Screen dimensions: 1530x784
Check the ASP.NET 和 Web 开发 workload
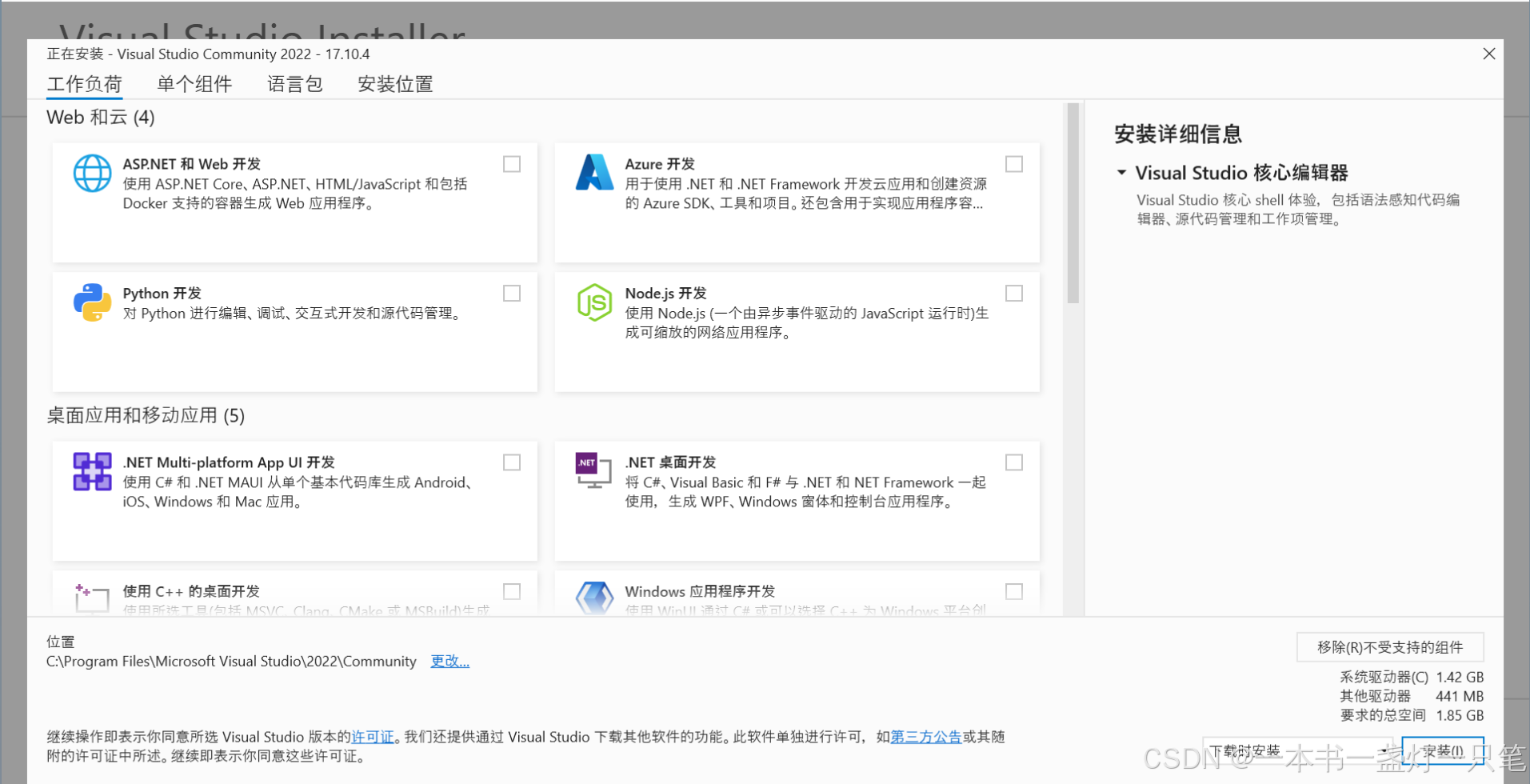[x=512, y=164]
